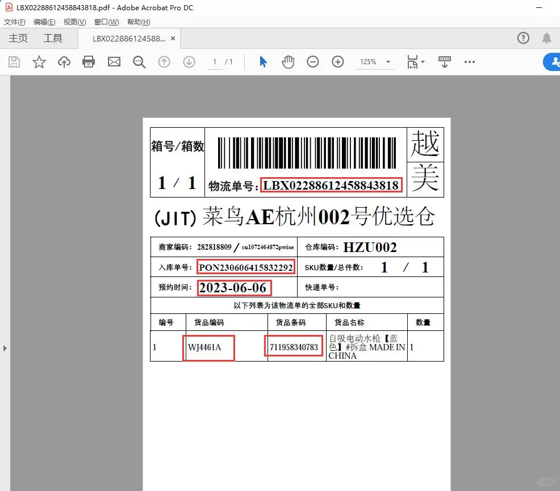Click the 越 character box
Screen dimensions: 560x491
coord(425,144)
